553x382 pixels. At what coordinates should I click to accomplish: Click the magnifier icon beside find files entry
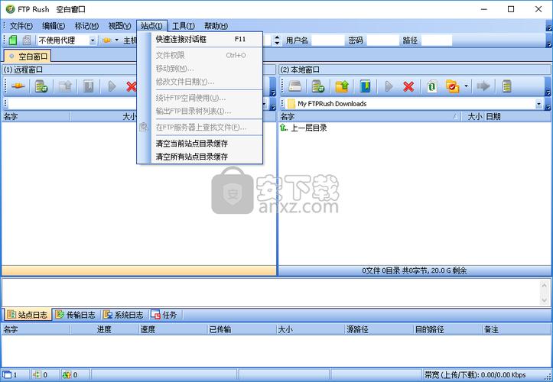pyautogui.click(x=144, y=127)
